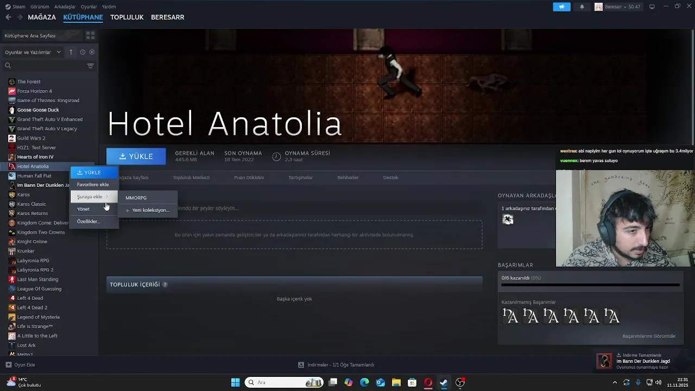
Task: Toggle show ready-to-play games only icon
Action: 92,52
